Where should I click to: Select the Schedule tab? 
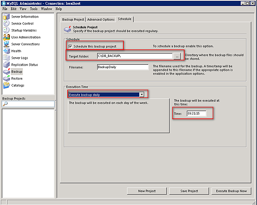click(x=125, y=19)
